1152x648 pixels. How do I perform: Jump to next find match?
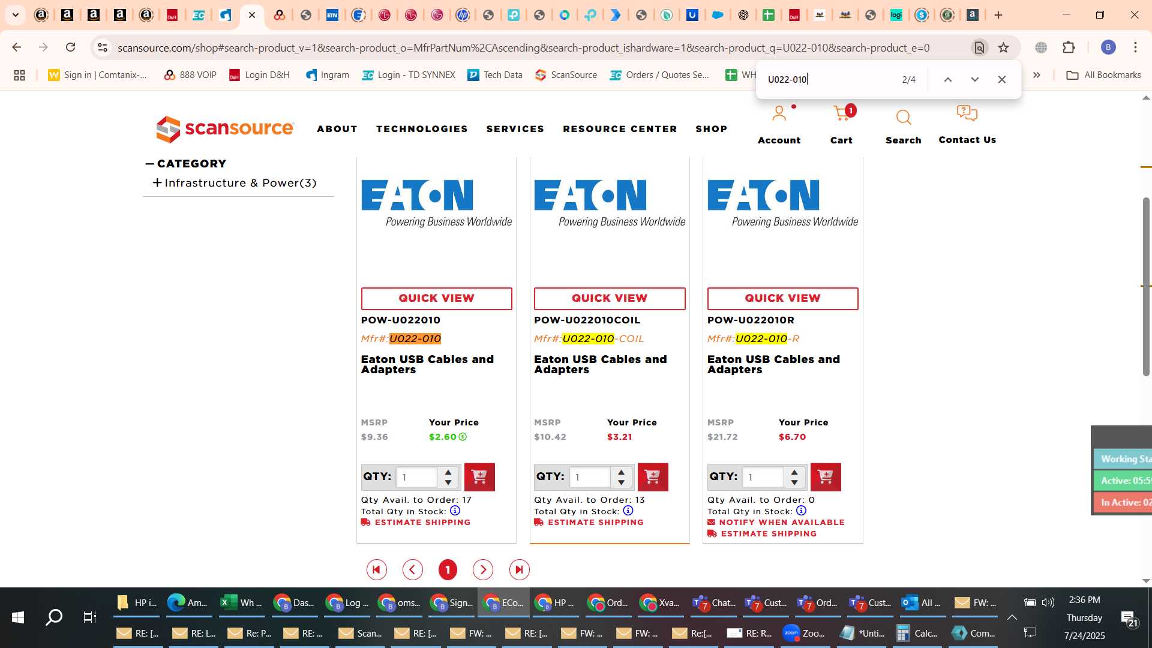pyautogui.click(x=974, y=79)
